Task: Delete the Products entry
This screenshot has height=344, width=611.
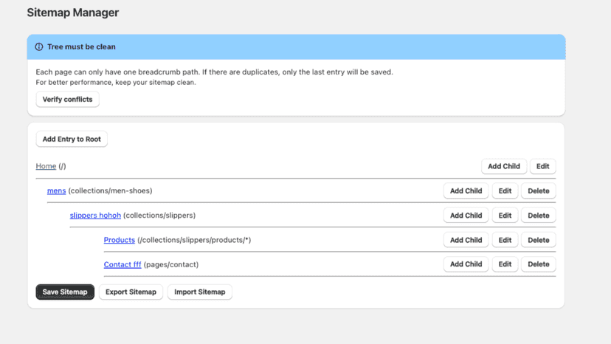Action: pyautogui.click(x=539, y=240)
